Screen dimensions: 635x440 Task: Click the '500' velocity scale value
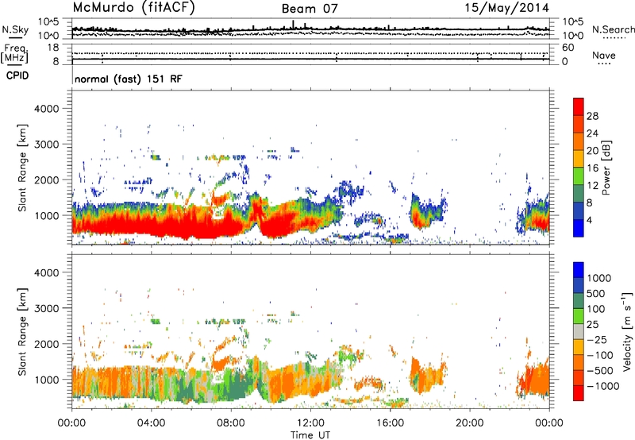[x=596, y=294]
